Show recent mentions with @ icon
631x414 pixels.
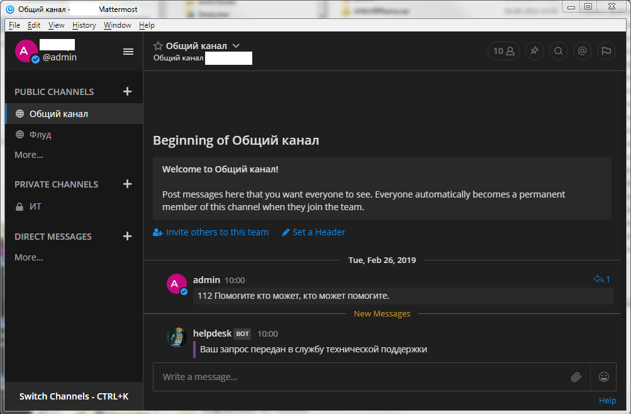point(582,52)
